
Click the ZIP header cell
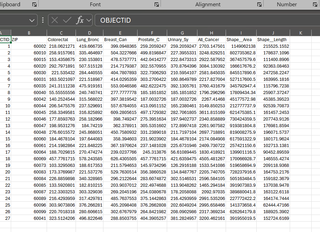coord(29,40)
